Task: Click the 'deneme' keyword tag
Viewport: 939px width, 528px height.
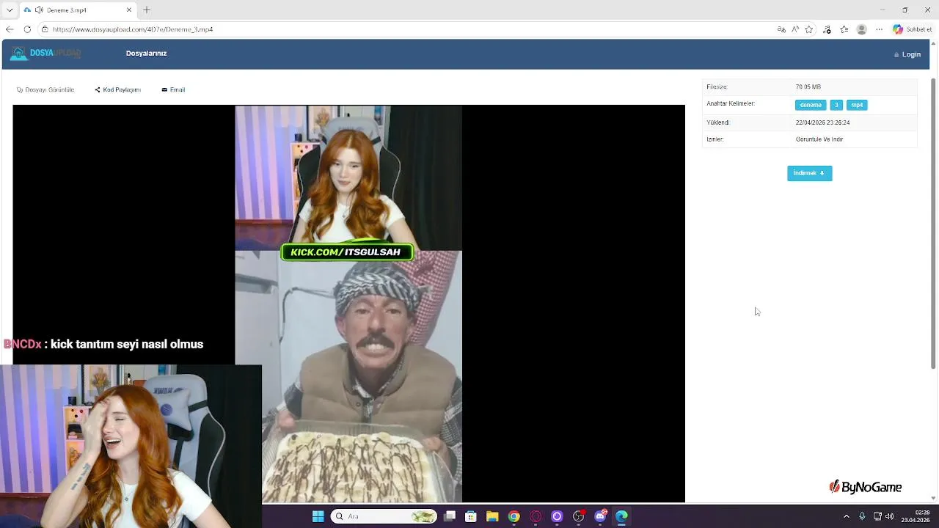Action: (x=811, y=105)
